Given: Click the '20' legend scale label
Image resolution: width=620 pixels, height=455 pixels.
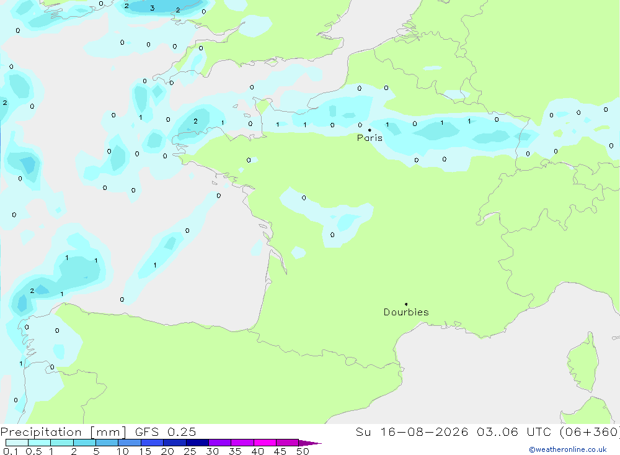Looking at the screenshot, I should [167, 451].
